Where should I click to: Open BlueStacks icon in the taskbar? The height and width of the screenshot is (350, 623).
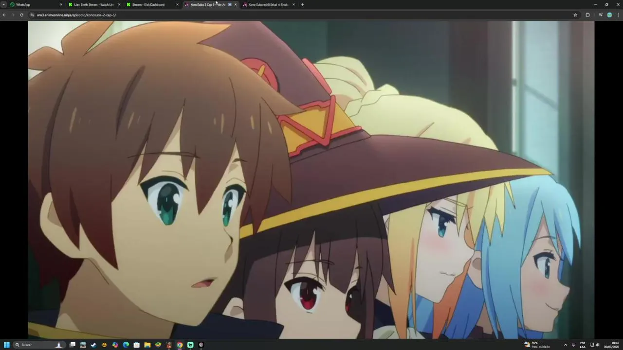pyautogui.click(x=158, y=345)
